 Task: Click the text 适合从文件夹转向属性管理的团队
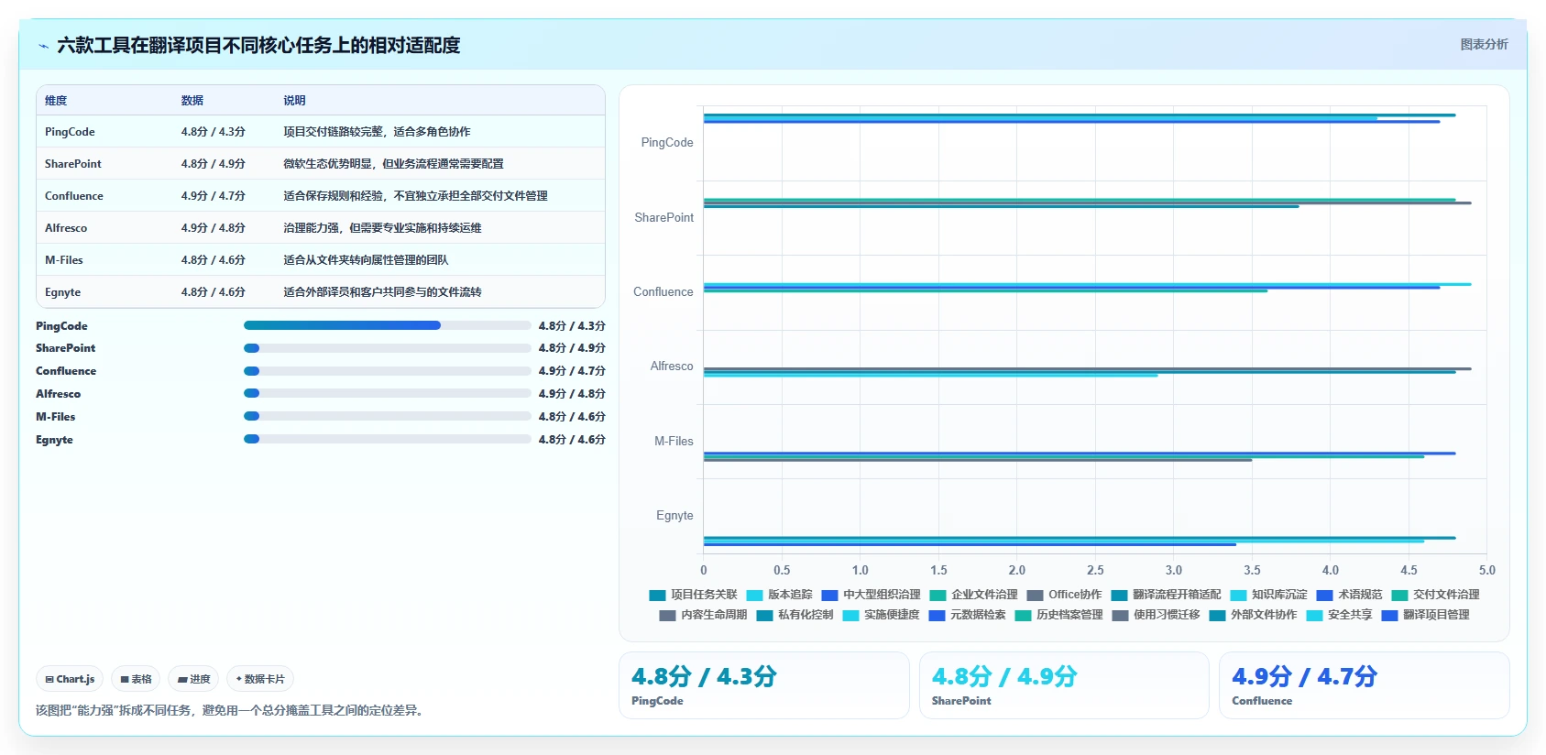[x=366, y=260]
